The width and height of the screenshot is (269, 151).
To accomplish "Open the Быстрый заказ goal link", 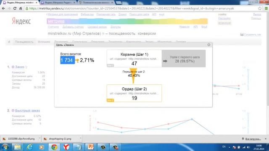I will click(27, 111).
